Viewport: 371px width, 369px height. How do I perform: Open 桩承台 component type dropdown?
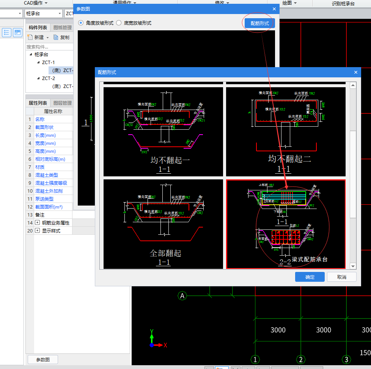pos(60,14)
